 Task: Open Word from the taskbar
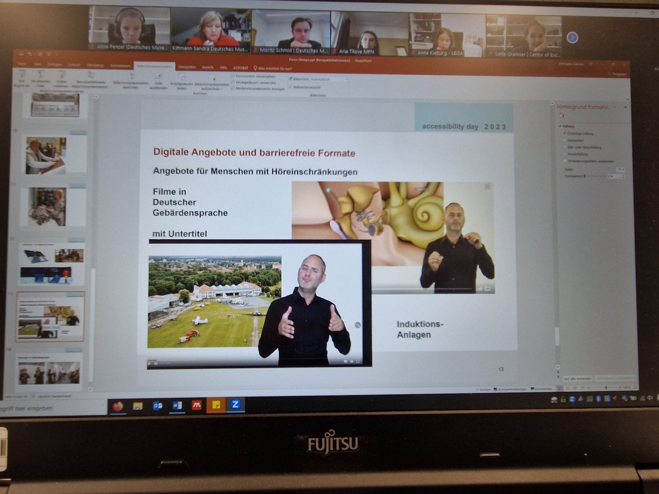pos(177,406)
